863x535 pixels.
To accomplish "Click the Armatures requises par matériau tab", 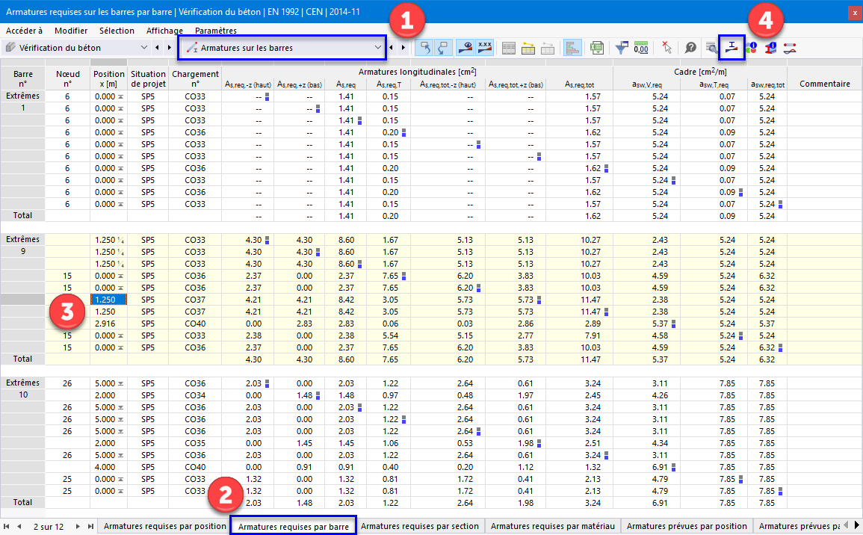I will [553, 526].
